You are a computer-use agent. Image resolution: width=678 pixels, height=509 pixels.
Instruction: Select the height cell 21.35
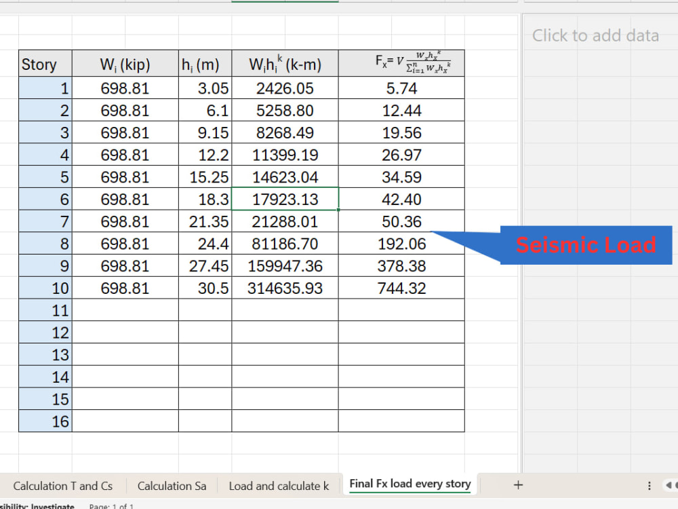pos(205,222)
